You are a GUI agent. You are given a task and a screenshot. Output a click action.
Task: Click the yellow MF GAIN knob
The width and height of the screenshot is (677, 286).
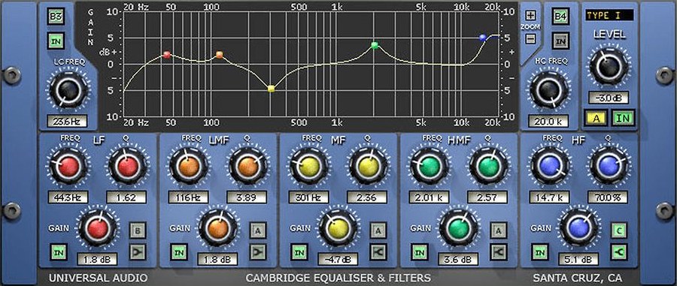[x=338, y=228]
